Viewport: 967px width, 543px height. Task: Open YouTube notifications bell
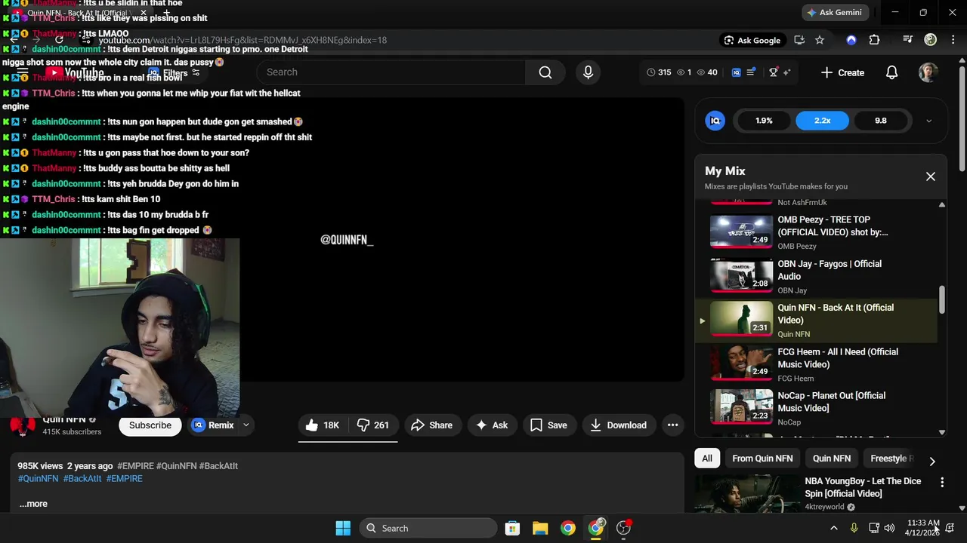(891, 72)
